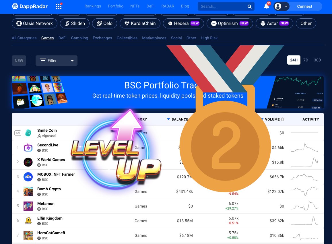Open the Metamon dapp icon

point(28,206)
